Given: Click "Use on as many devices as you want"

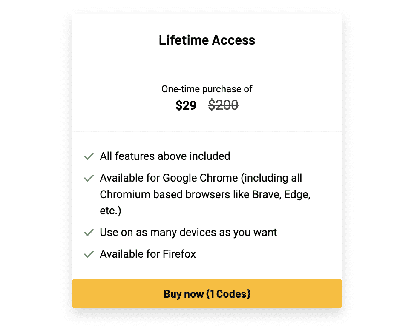Looking at the screenshot, I should tap(188, 232).
